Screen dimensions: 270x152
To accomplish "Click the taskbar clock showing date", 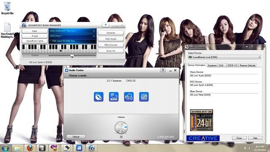I will 260,148.
